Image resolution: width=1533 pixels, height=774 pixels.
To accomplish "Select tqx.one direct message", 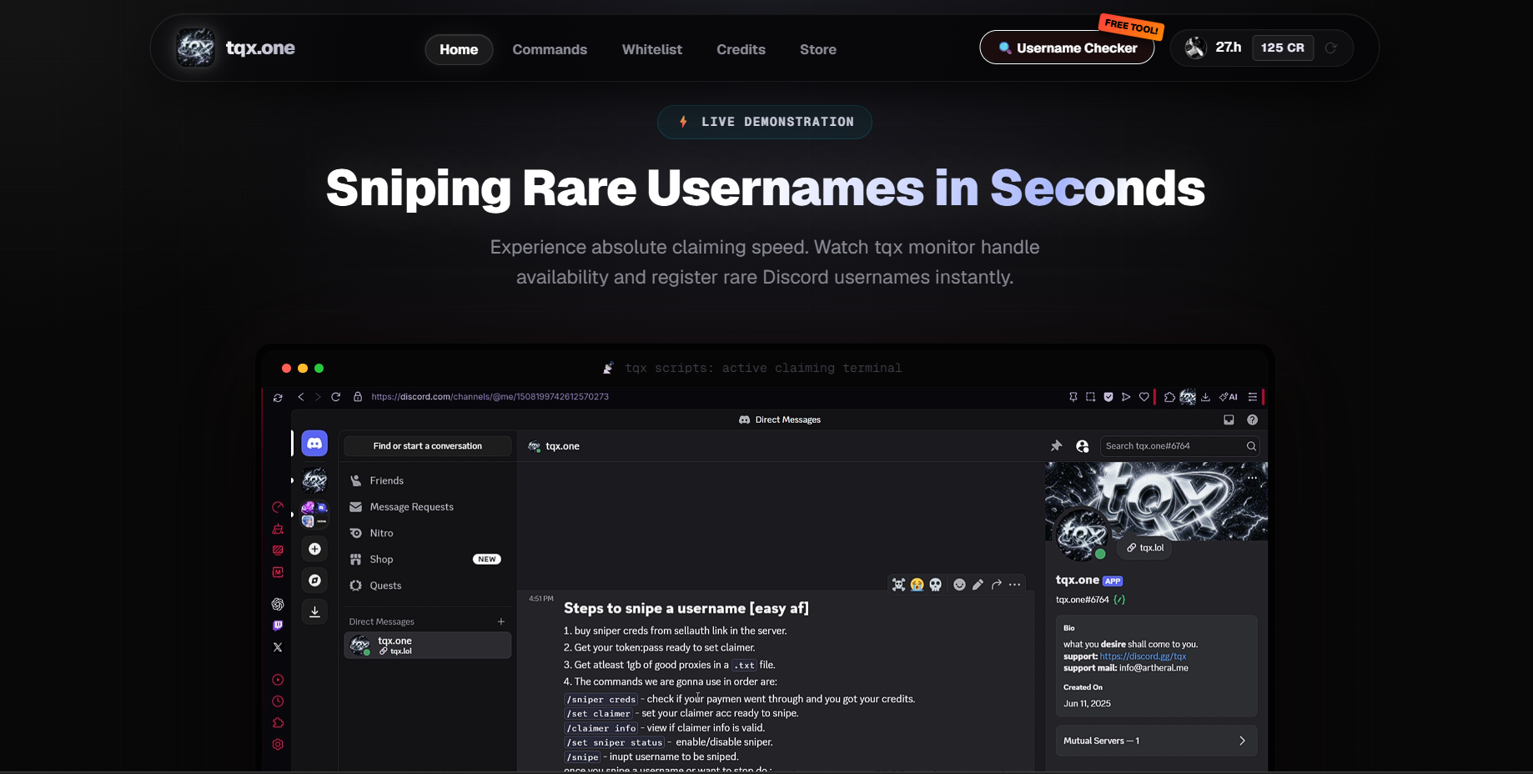I will tap(427, 646).
